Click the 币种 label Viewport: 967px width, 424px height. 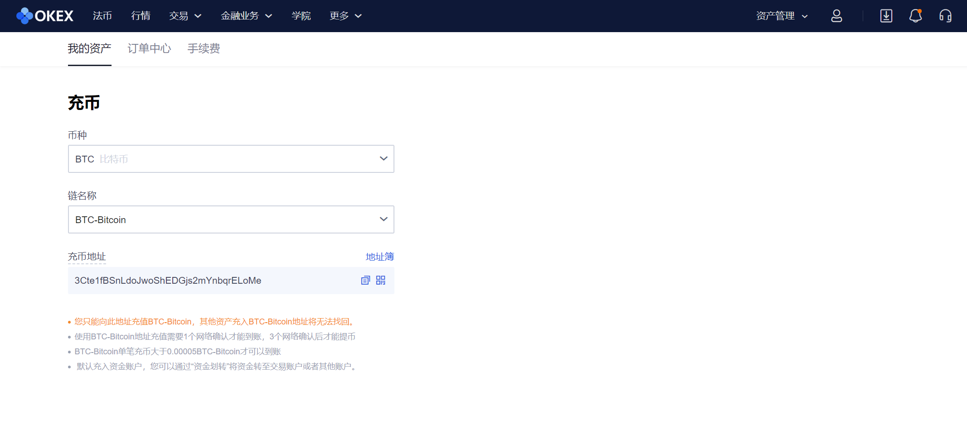pos(77,135)
